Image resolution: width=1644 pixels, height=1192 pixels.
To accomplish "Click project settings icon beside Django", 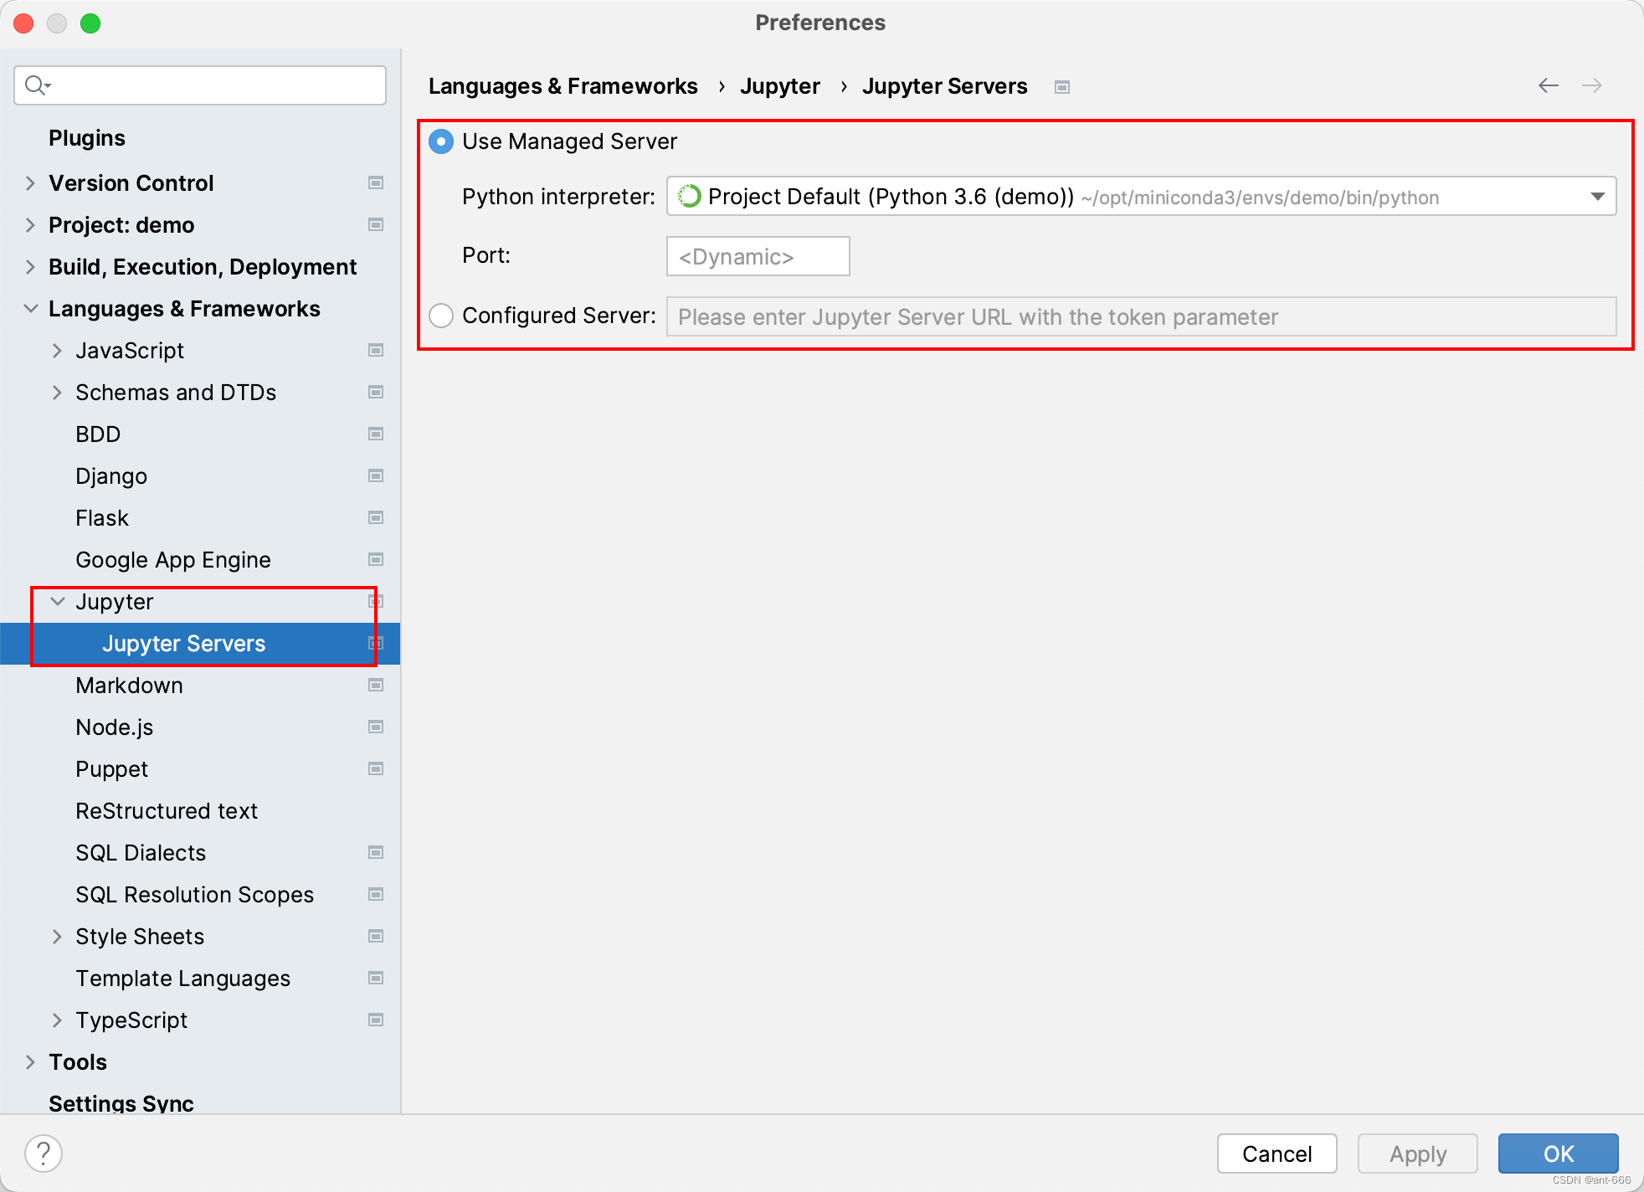I will pyautogui.click(x=376, y=475).
